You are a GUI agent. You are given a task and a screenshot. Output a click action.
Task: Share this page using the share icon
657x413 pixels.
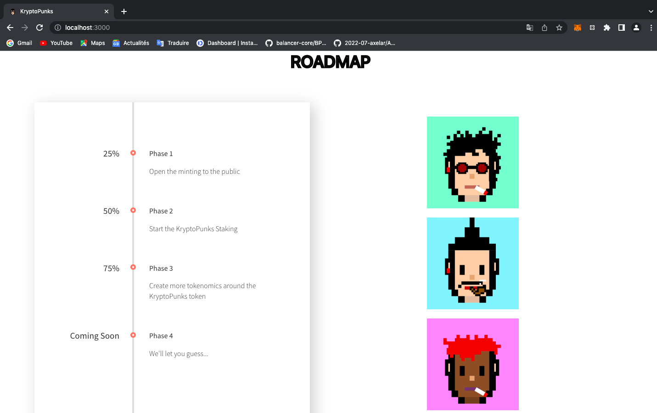click(545, 28)
